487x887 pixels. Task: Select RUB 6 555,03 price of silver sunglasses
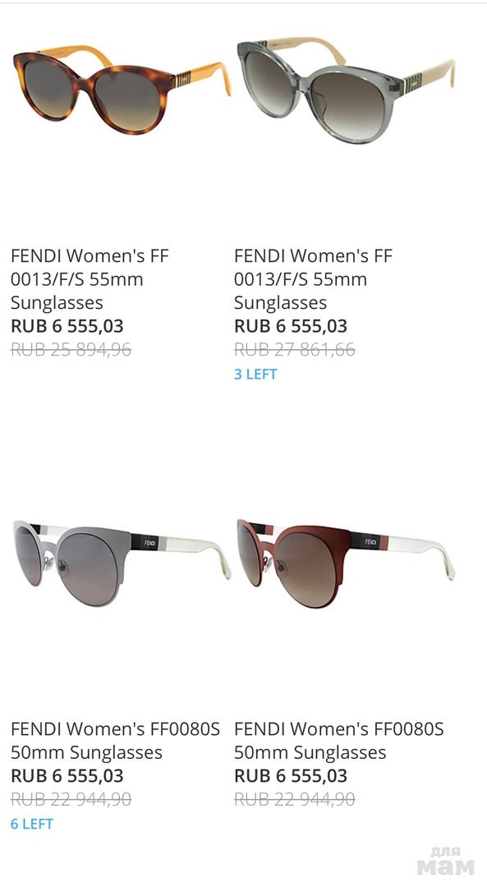pos(67,776)
